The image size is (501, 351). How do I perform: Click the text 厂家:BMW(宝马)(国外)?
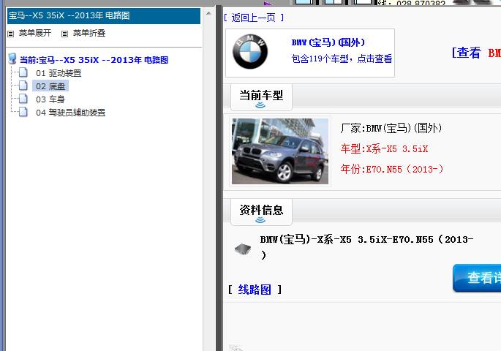point(391,129)
